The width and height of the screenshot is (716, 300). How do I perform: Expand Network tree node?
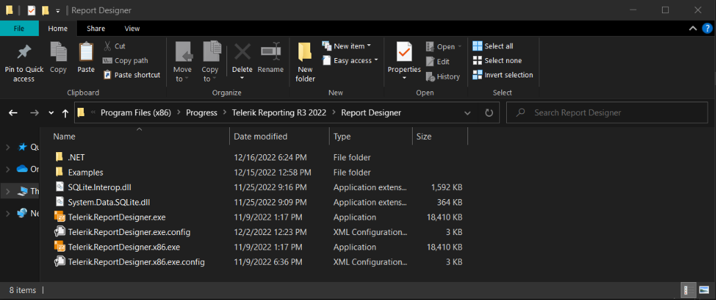click(x=8, y=214)
